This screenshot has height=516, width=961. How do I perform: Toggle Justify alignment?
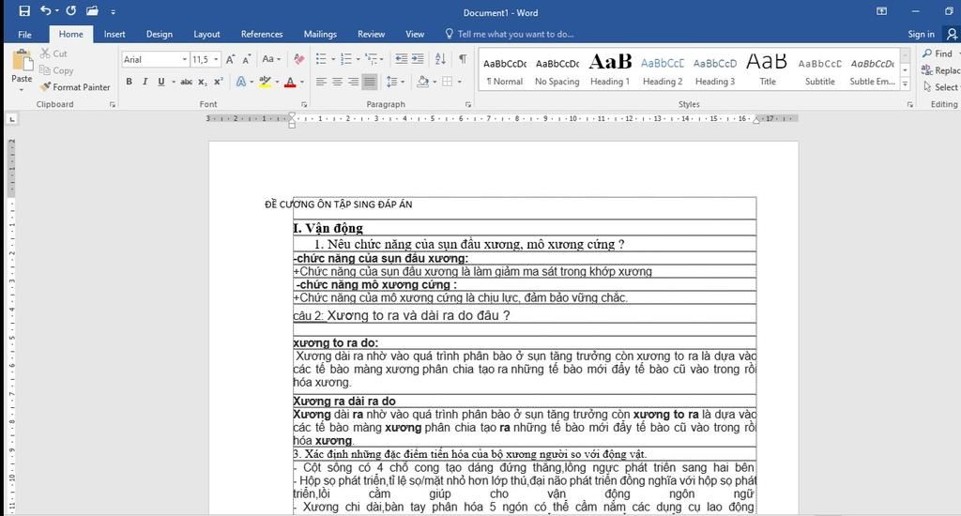pyautogui.click(x=370, y=82)
